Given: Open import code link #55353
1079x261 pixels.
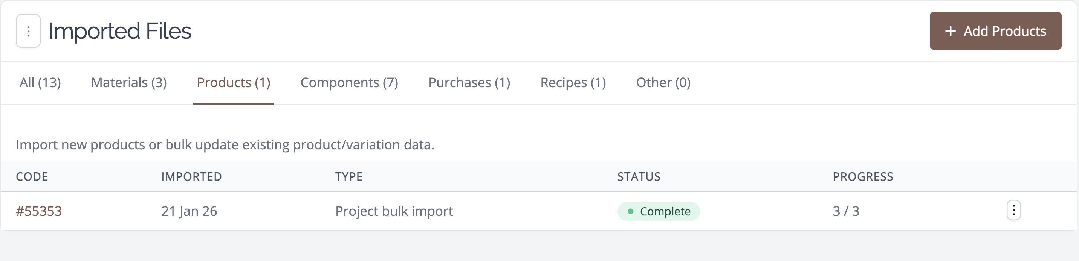Looking at the screenshot, I should 38,211.
